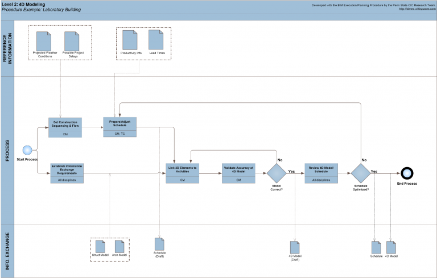This screenshot has width=437, height=278.
Task: Select the Arch Model document icon
Action: coord(119,246)
